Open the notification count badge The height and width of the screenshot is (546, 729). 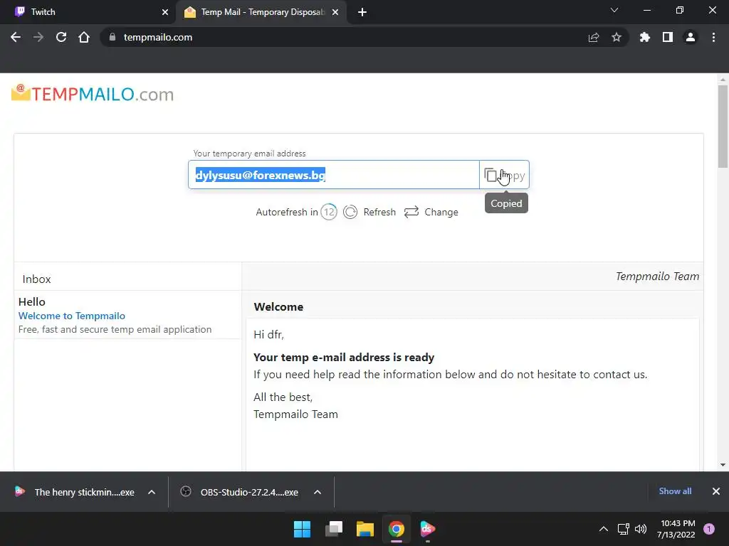coord(709,529)
